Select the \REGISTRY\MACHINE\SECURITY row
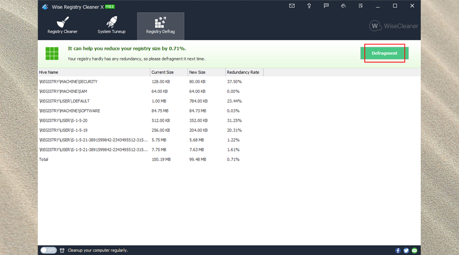 (229, 82)
